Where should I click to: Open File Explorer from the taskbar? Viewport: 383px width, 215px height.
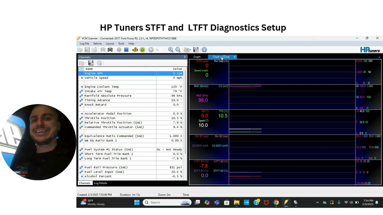pyautogui.click(x=237, y=202)
